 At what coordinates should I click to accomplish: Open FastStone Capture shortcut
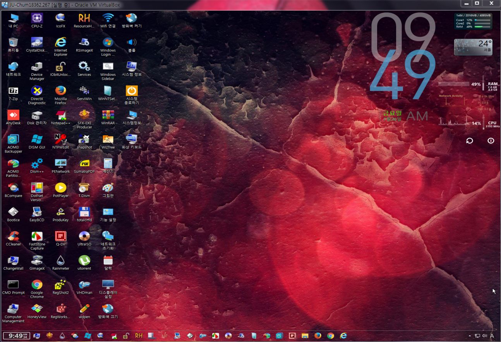pos(37,241)
